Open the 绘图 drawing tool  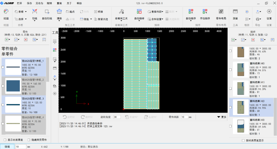(x=6, y=14)
